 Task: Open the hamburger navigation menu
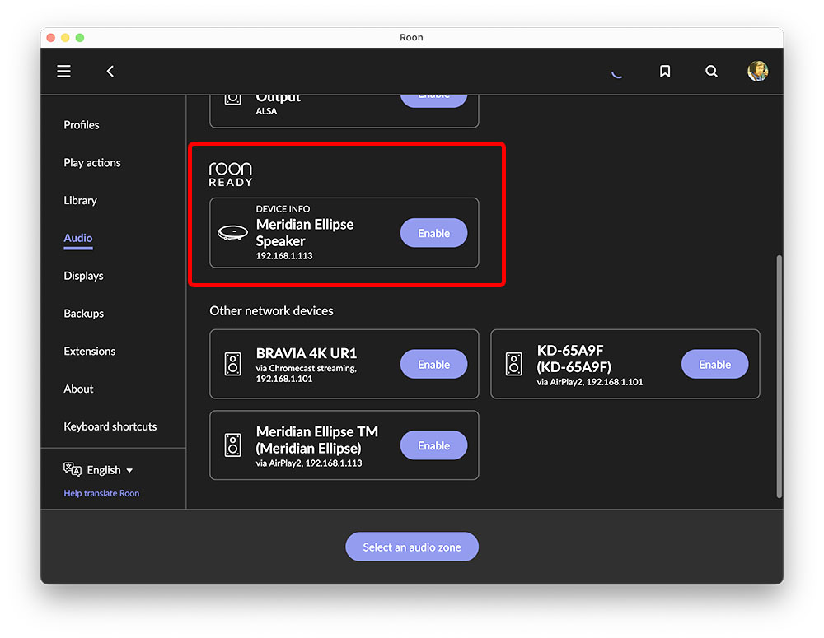[x=63, y=72]
